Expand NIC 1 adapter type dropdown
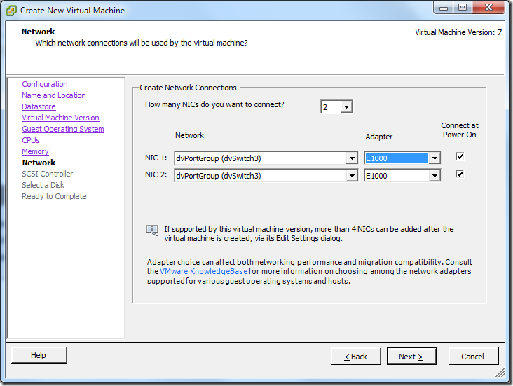513x386 pixels. click(435, 158)
